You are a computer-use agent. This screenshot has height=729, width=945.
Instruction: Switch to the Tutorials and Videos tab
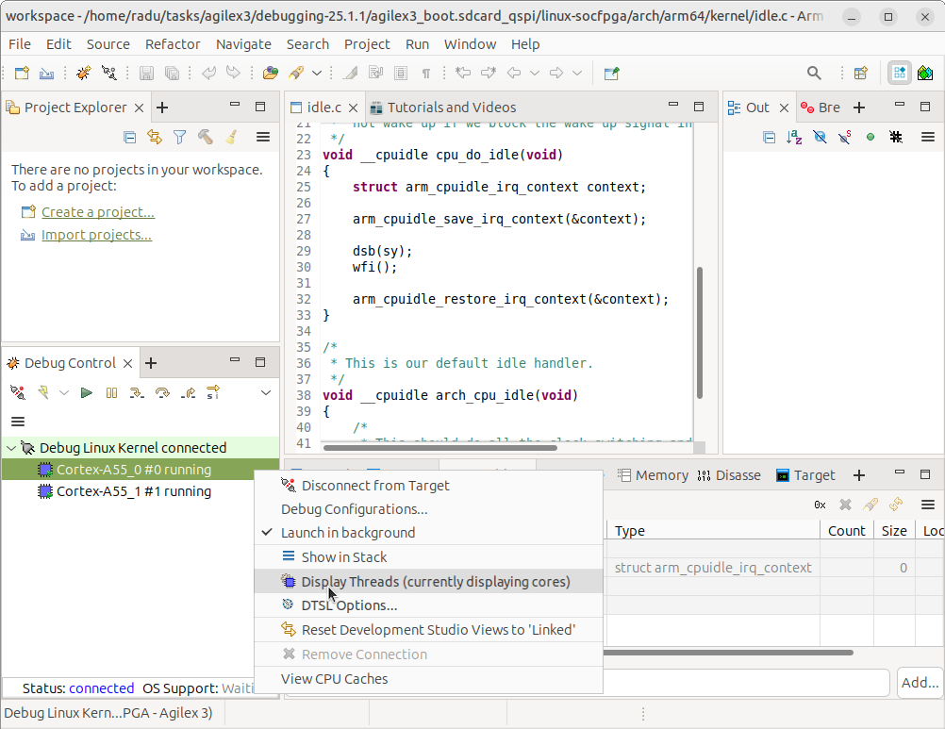451,108
